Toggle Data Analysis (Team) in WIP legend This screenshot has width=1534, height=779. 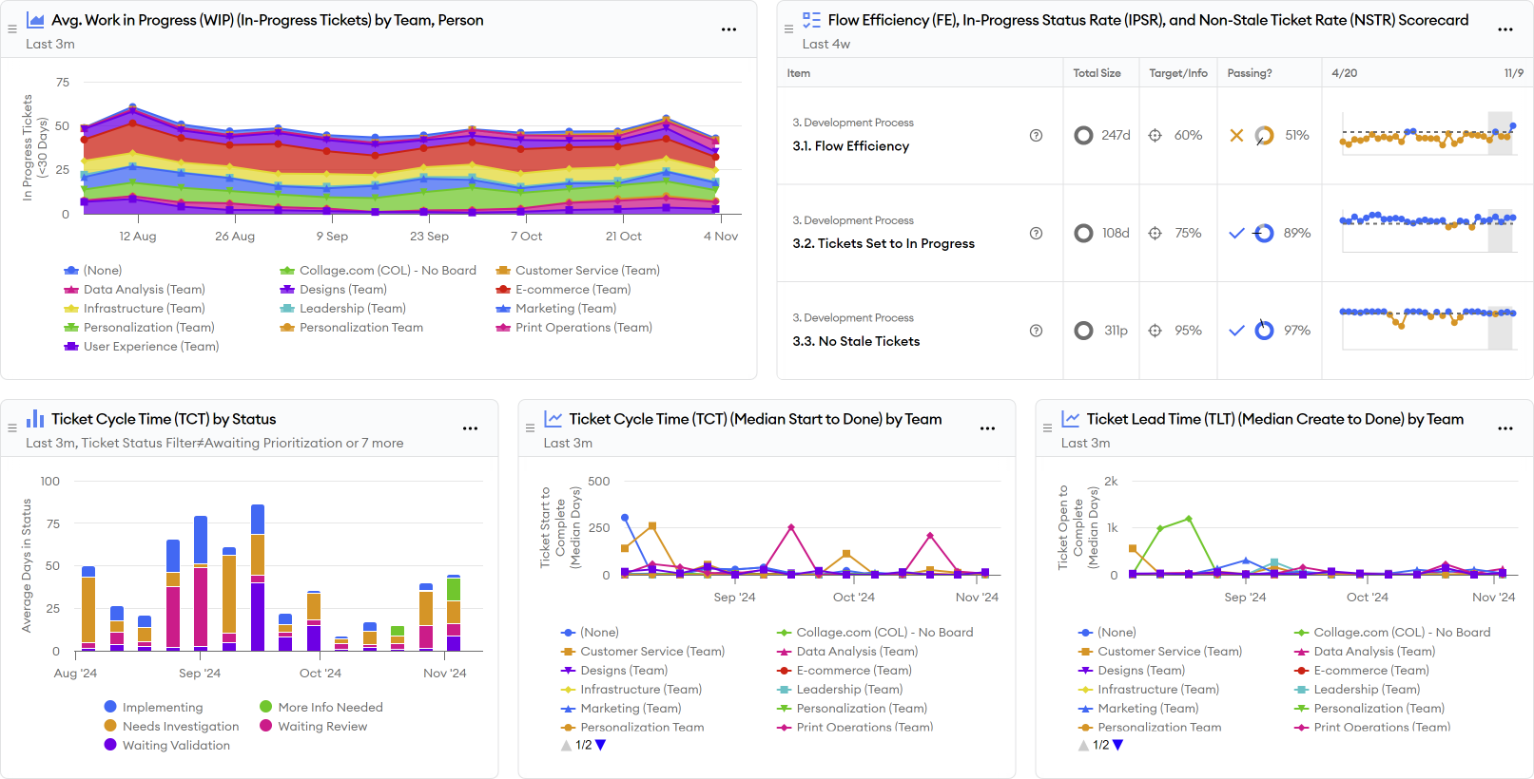(144, 290)
